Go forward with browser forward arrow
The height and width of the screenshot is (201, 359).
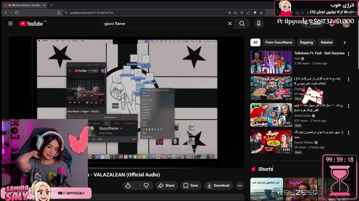click(11, 13)
